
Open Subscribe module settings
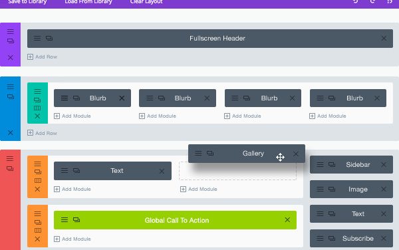click(x=320, y=238)
